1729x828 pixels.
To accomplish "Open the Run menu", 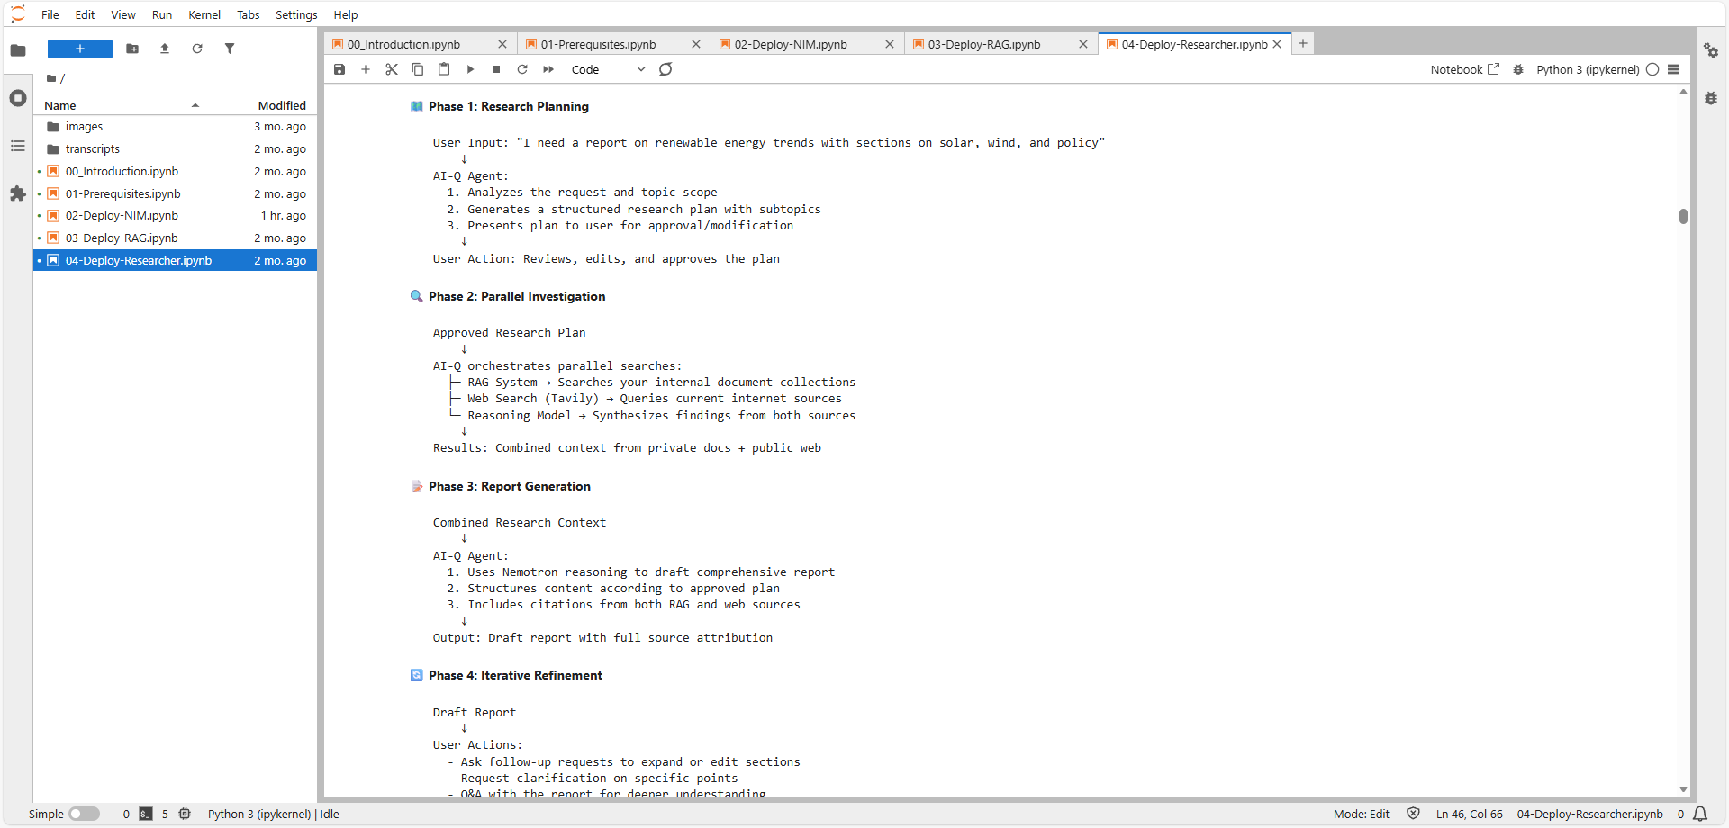I will [x=162, y=14].
